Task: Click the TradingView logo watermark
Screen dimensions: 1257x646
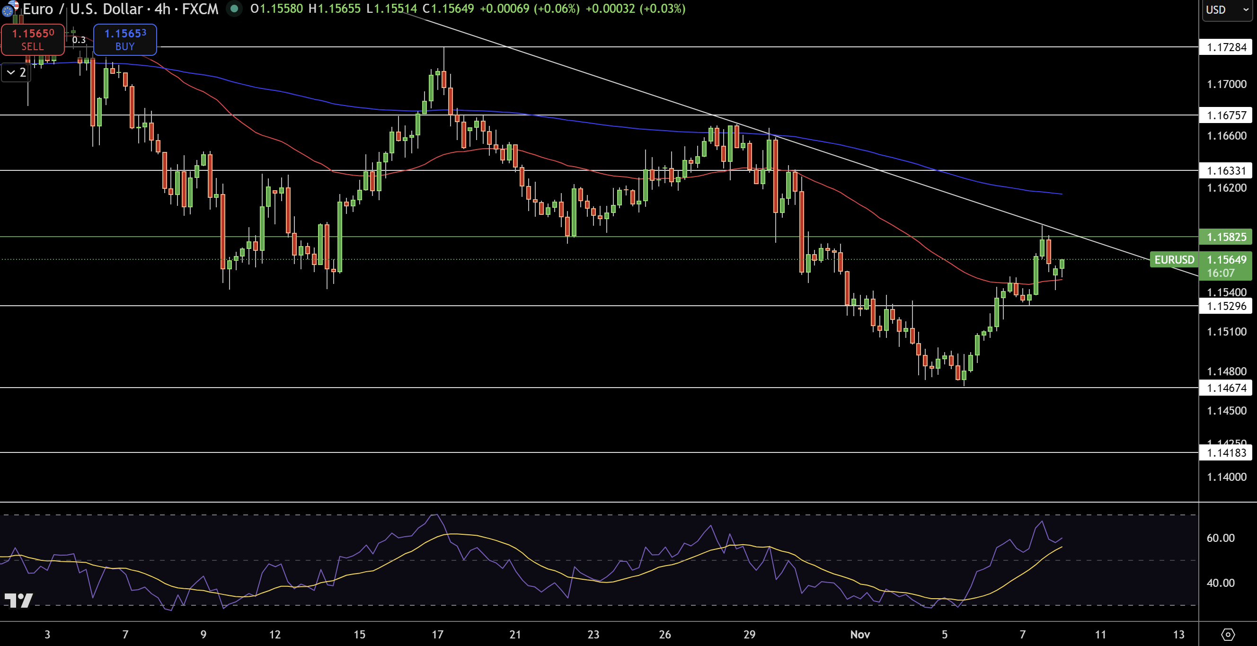Action: (x=18, y=600)
